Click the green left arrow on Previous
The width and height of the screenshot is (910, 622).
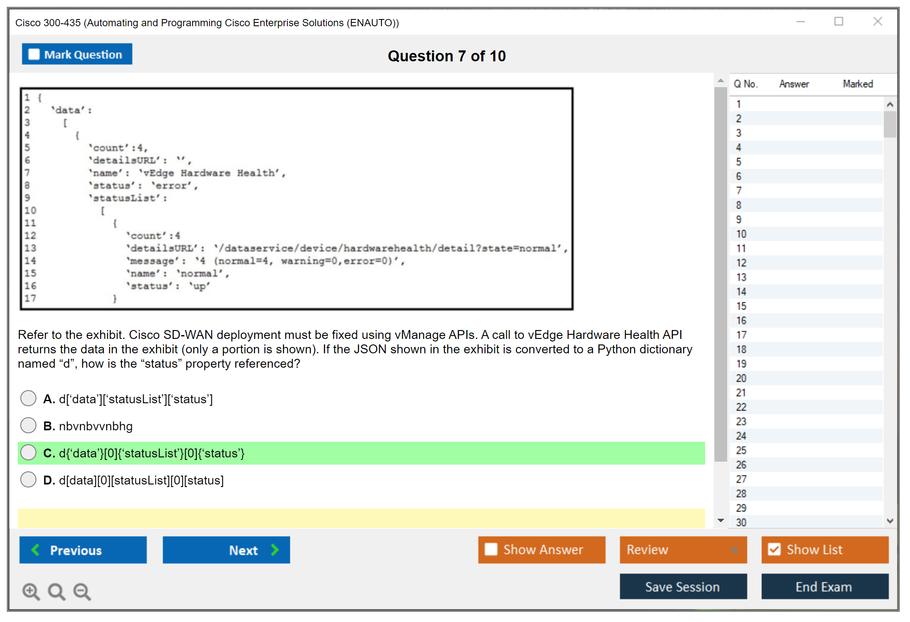tap(36, 550)
